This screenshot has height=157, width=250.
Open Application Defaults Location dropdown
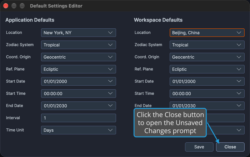point(79,33)
